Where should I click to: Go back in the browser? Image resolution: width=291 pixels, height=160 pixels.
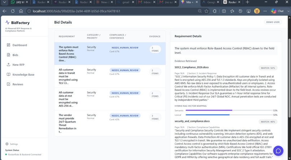(4, 11)
